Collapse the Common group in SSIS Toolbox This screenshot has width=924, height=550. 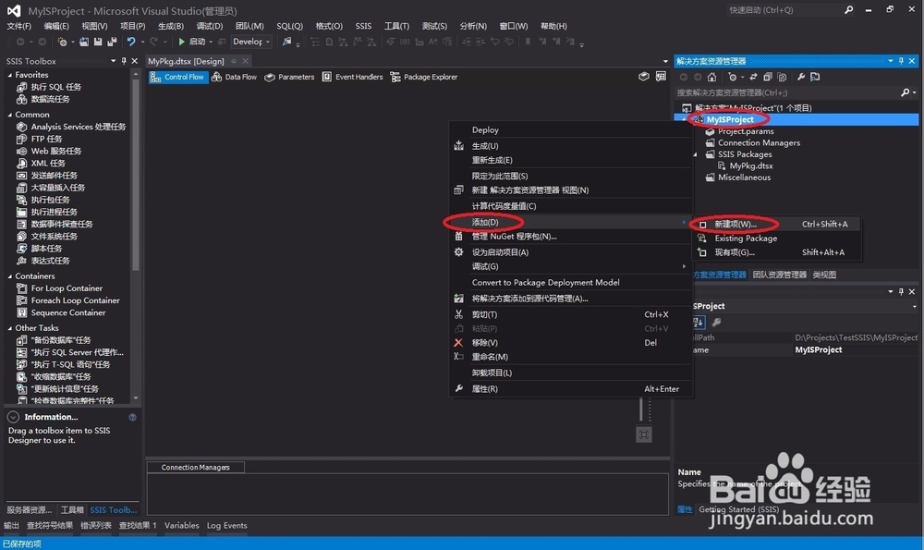coord(9,115)
